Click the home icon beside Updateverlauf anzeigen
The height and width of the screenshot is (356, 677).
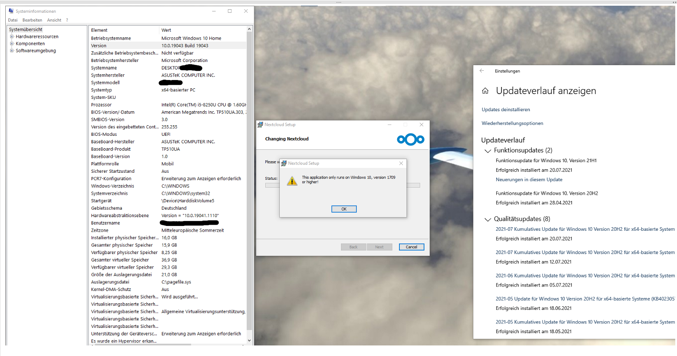click(485, 91)
